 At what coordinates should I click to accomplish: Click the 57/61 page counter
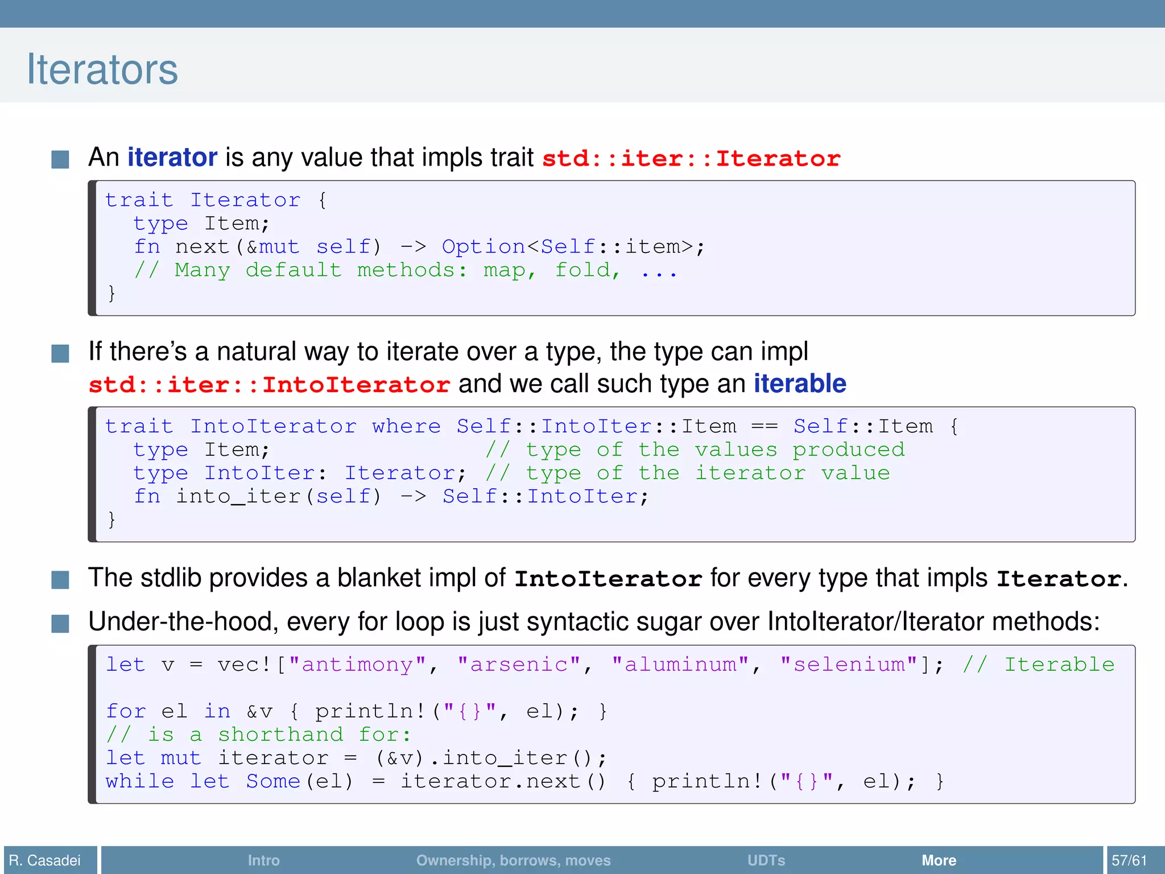[1129, 860]
